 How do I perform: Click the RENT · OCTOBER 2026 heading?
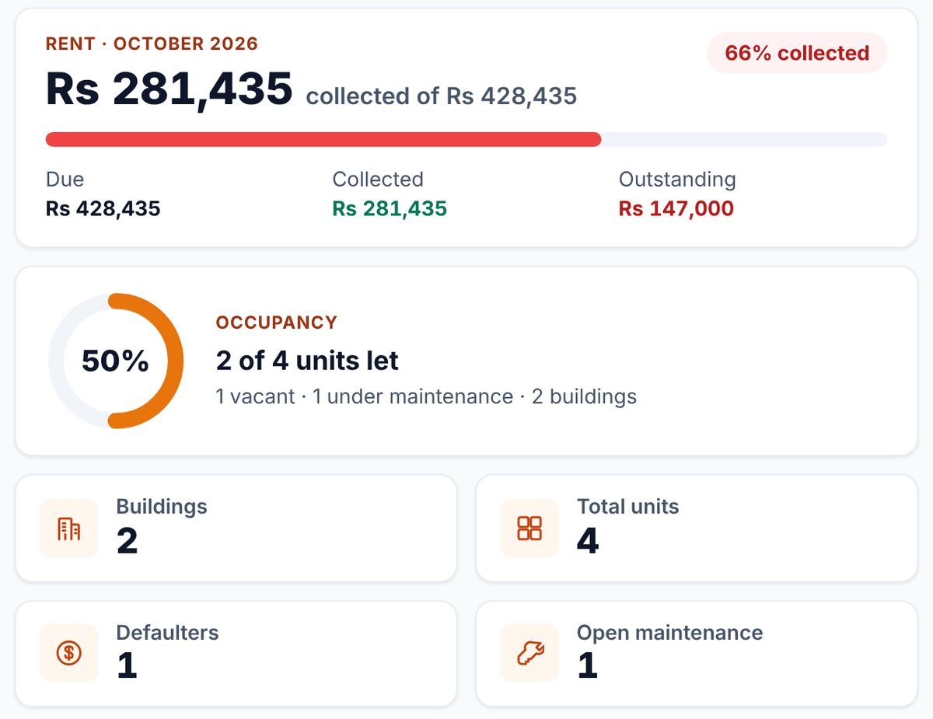pos(152,44)
